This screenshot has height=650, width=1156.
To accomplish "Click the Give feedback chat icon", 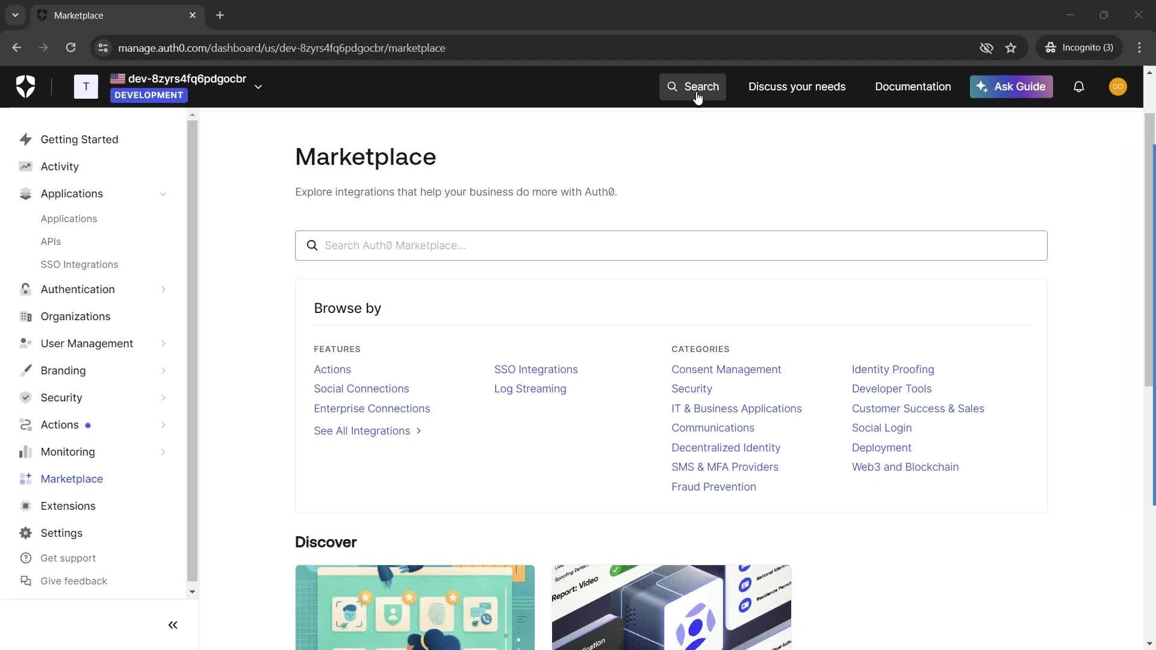I will [25, 581].
